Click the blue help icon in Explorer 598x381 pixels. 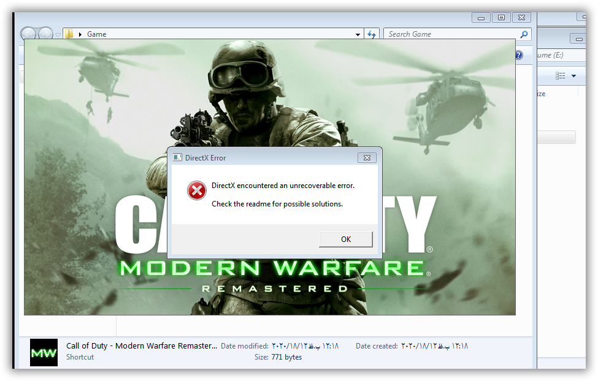tap(519, 55)
